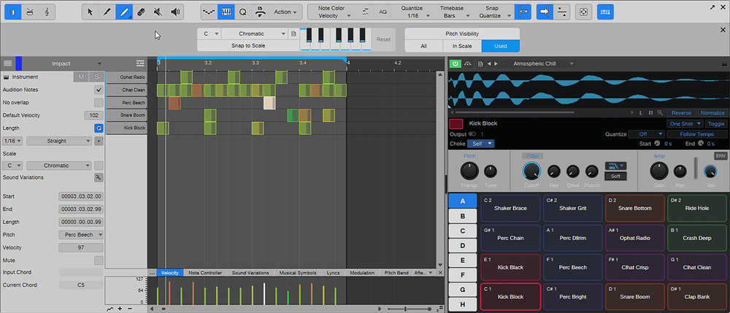Image resolution: width=730 pixels, height=313 pixels.
Task: Check the Mute checkbox for the note
Action: (x=99, y=260)
